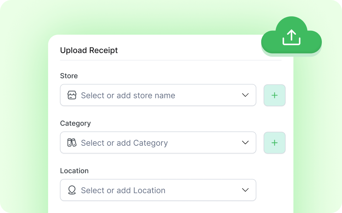Click the Store field label
The height and width of the screenshot is (213, 342).
pos(69,76)
